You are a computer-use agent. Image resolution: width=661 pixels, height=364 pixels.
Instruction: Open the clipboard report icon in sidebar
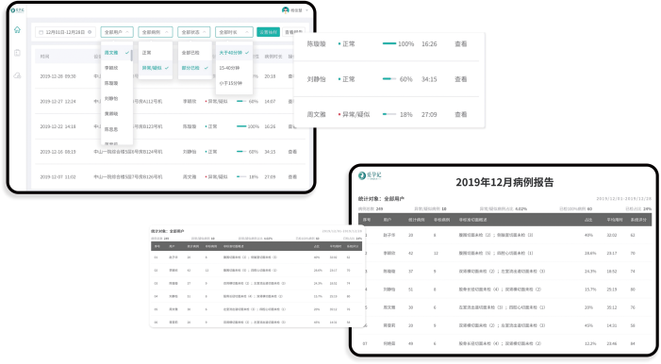pos(17,53)
